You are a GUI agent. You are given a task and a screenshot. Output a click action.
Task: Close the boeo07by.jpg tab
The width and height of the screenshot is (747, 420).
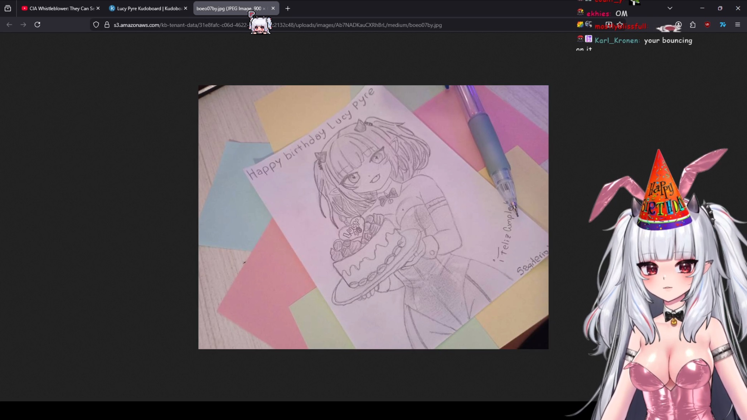(x=273, y=8)
